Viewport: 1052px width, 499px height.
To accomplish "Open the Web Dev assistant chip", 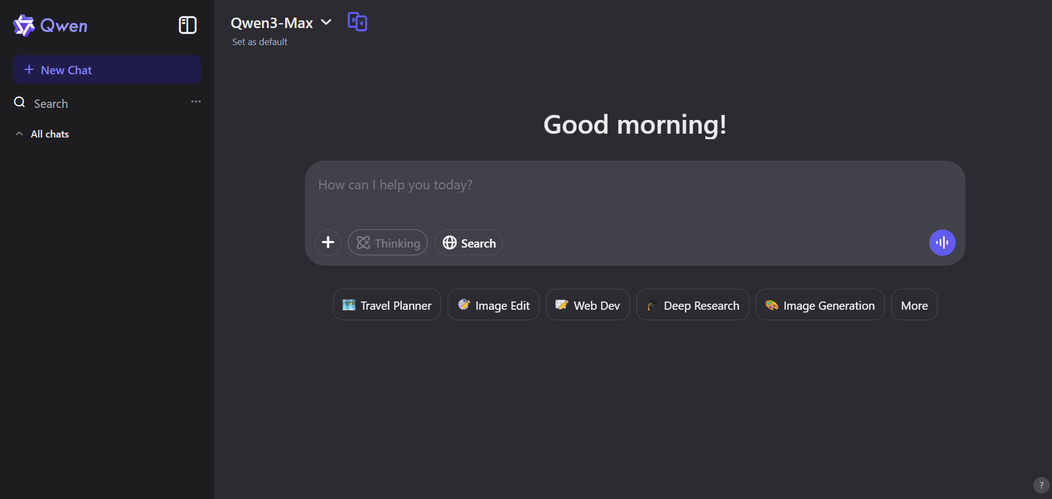I will [587, 305].
